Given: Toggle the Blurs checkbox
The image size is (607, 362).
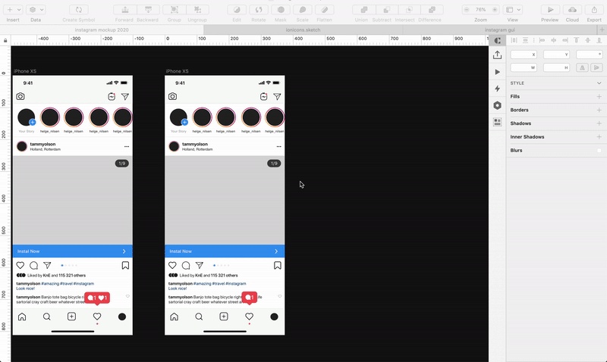Looking at the screenshot, I should click(599, 151).
